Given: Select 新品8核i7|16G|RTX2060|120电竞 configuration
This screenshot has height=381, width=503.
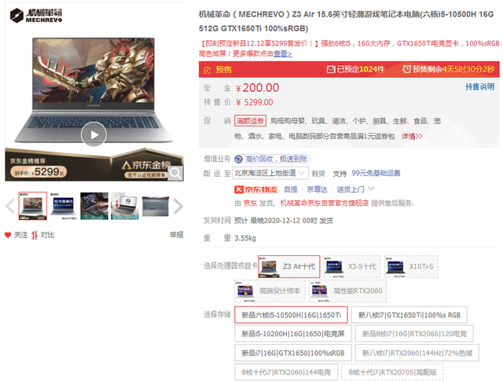Looking at the screenshot, I should coord(414,334).
